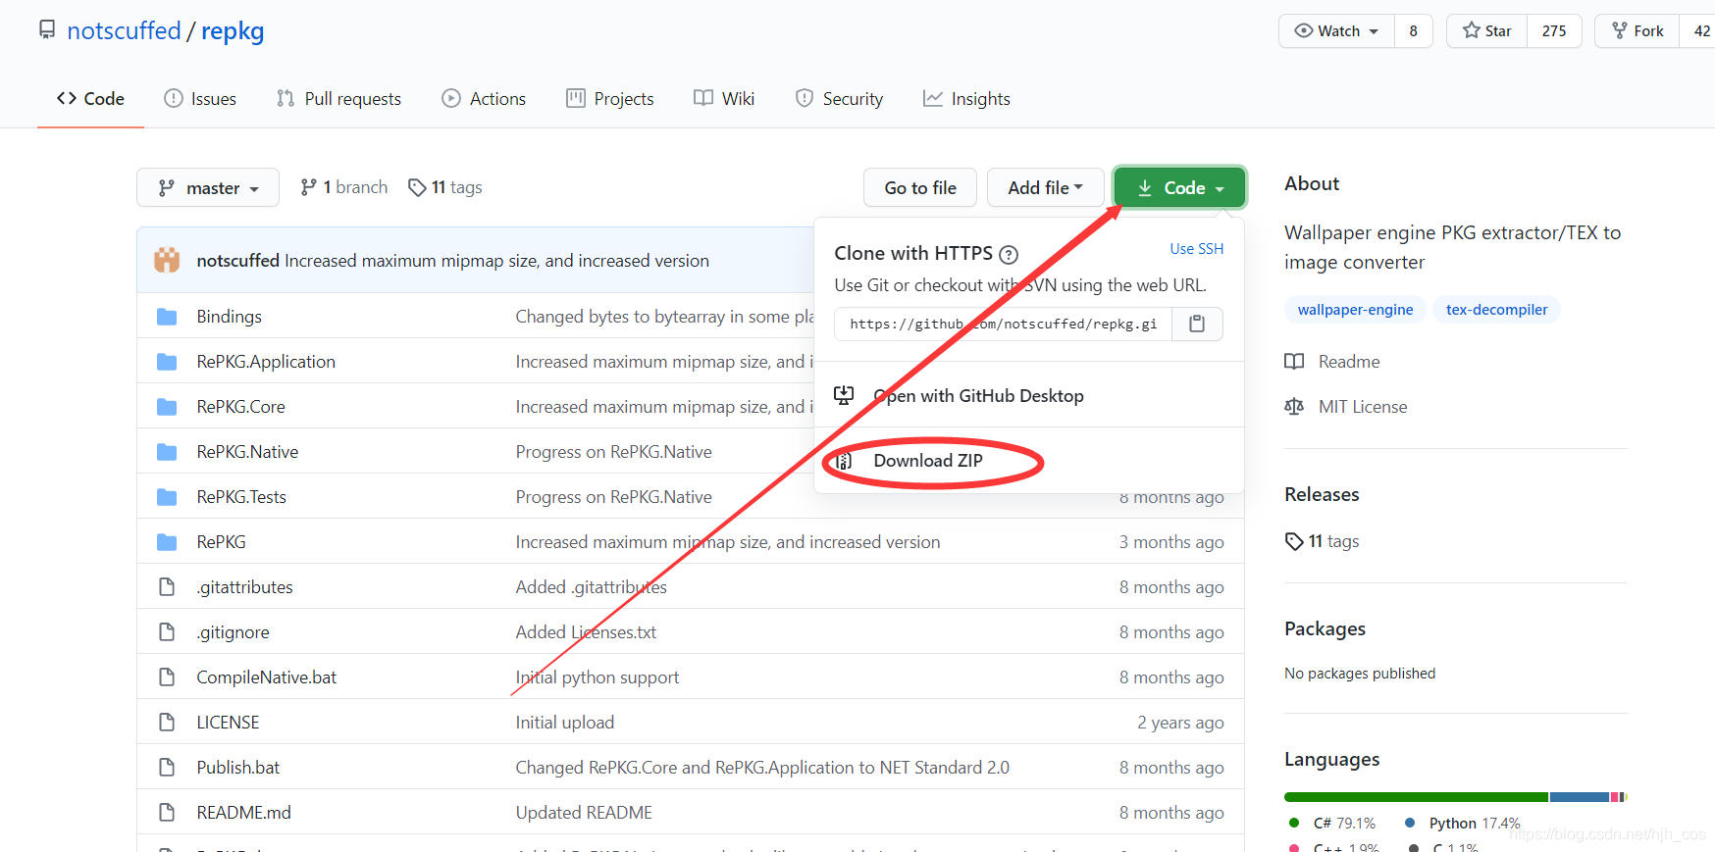The image size is (1715, 852).
Task: Fork the repkg repository
Action: coord(1637,31)
